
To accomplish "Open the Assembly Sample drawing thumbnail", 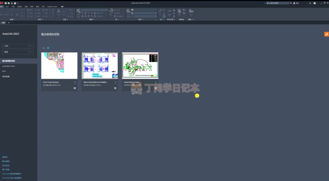I will point(140,66).
